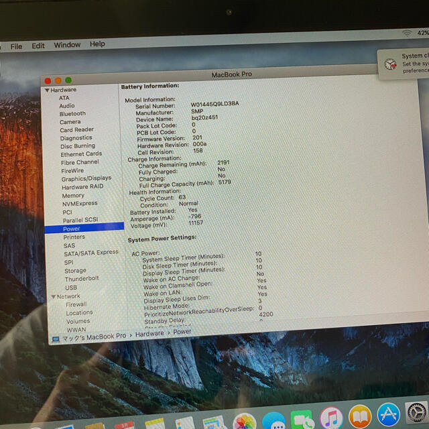429x429 pixels.
Task: Select Parallel SCSI in the sidebar
Action: coord(80,220)
